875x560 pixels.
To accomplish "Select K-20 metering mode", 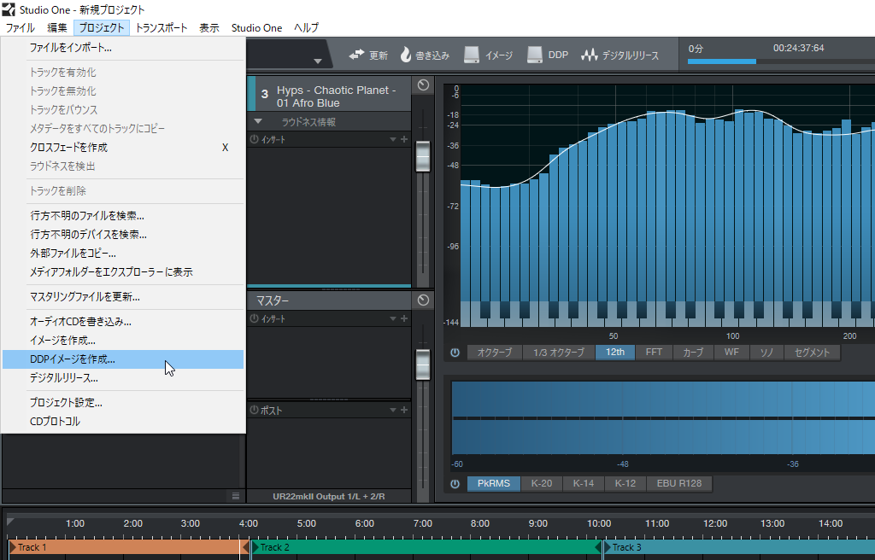I will coord(541,483).
